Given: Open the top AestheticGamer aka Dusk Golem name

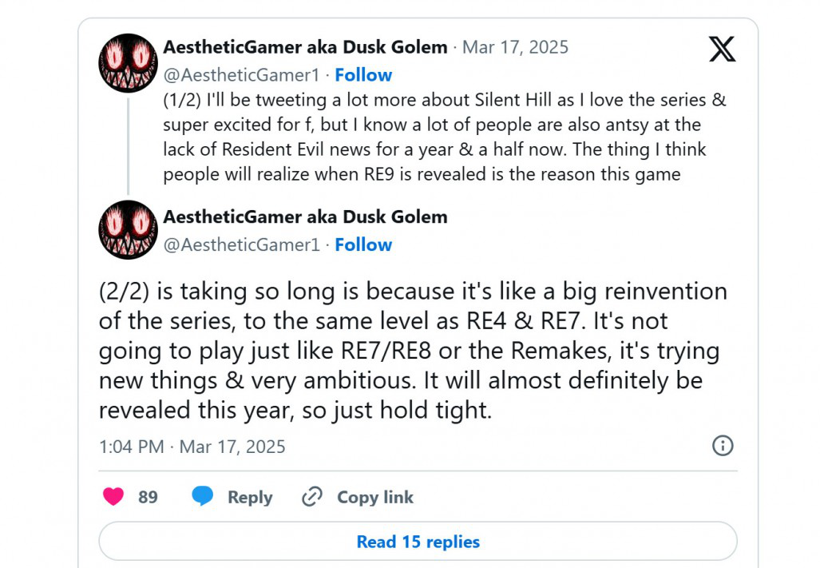Looking at the screenshot, I should pos(306,47).
